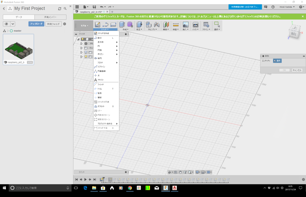The image size is (306, 197).
Task: Open the data panel grid icon
Action: coord(77,7)
